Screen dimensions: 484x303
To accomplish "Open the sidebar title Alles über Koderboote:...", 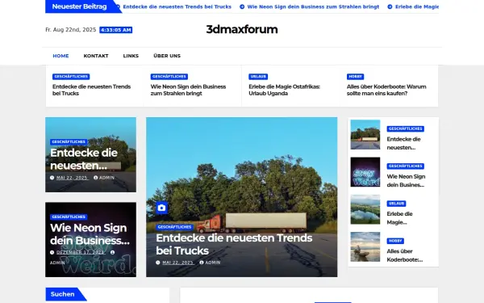I will pos(405,255).
